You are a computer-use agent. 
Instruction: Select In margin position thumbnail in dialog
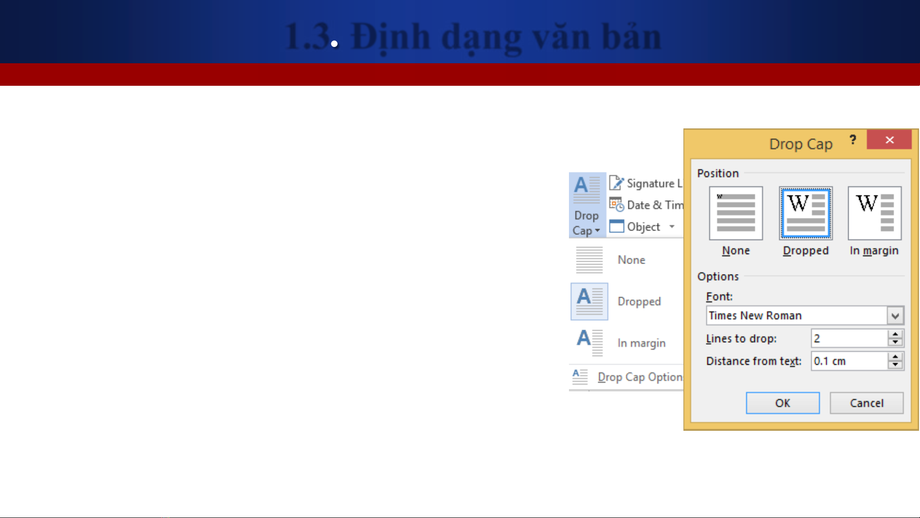pos(875,213)
